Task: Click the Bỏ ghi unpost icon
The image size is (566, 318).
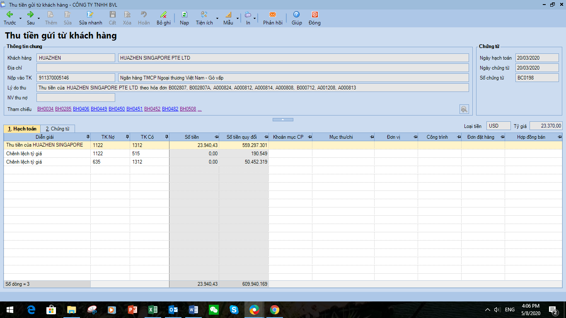Action: (163, 14)
